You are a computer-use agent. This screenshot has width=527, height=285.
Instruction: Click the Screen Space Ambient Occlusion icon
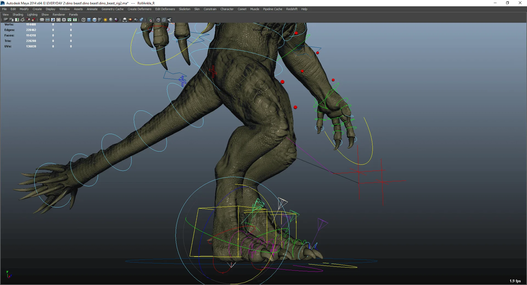coord(125,20)
